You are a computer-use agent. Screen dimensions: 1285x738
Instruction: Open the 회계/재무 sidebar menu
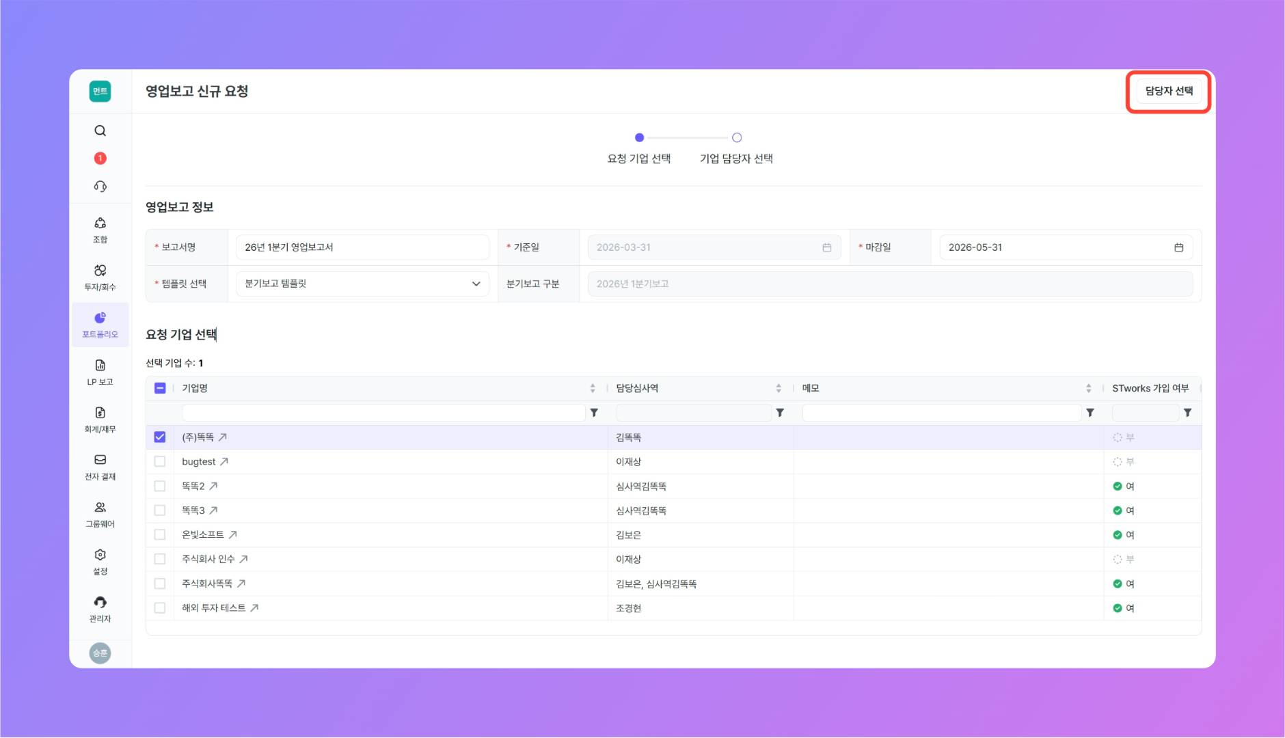pos(100,420)
